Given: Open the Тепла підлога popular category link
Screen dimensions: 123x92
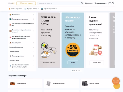Looking at the screenshot, I should pos(21,84).
